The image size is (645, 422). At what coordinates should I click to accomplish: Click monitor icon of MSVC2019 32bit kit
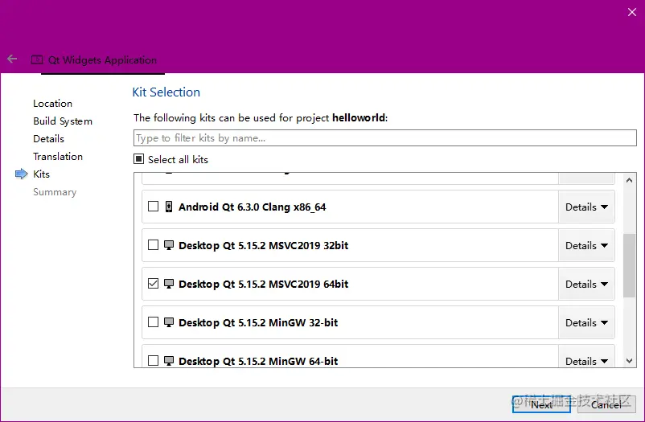[x=169, y=245]
